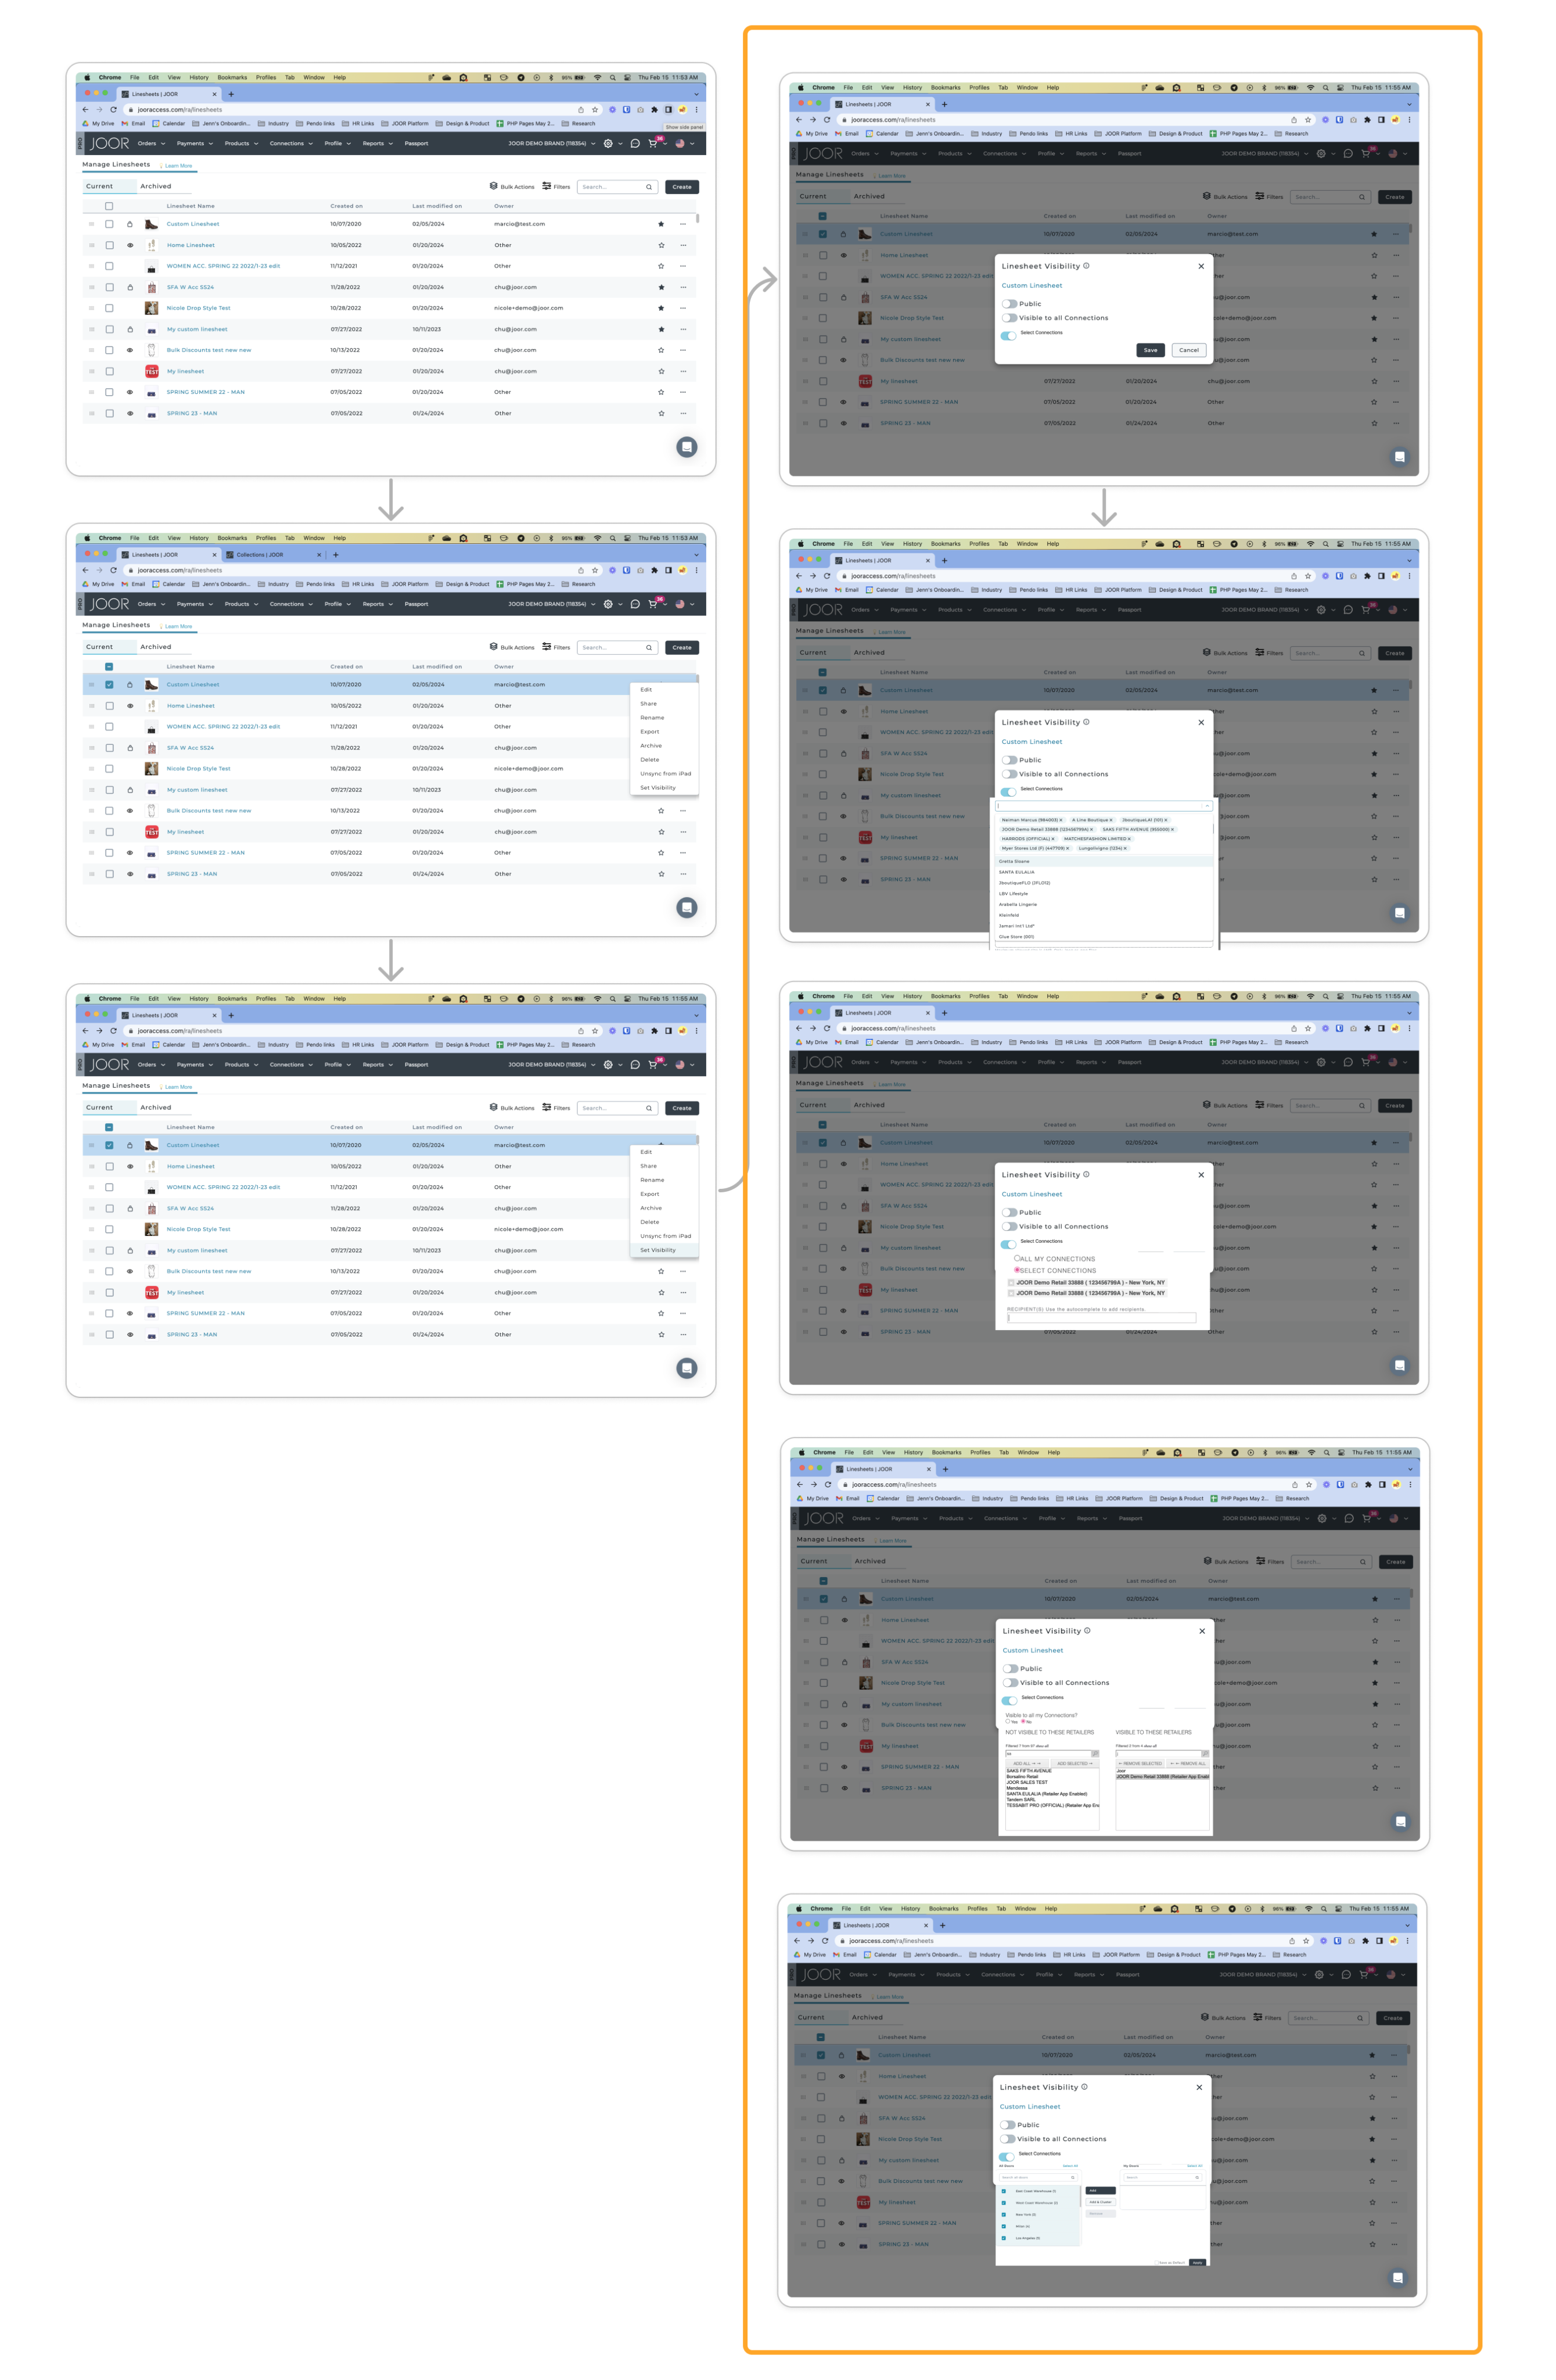Remove the HARRODS (OFFICIAL) connection chip
The width and height of the screenshot is (1556, 2380).
[x=1052, y=839]
